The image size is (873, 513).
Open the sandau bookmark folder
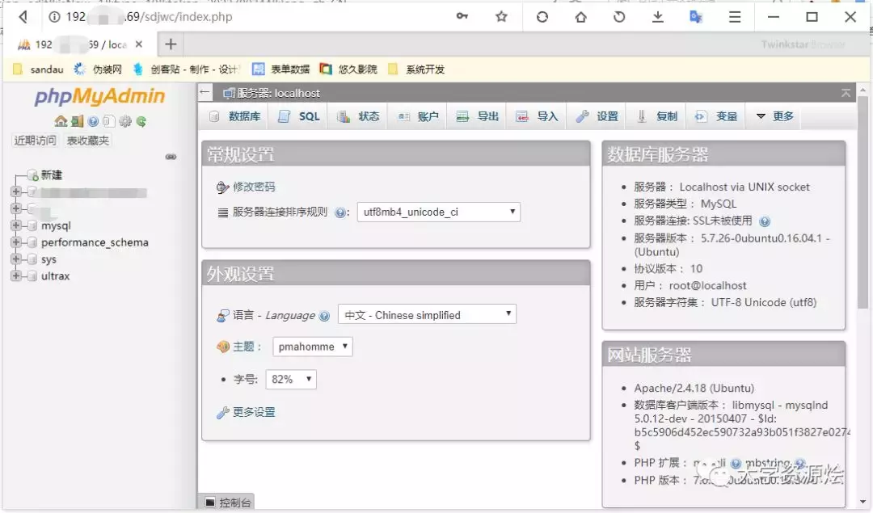pyautogui.click(x=39, y=69)
